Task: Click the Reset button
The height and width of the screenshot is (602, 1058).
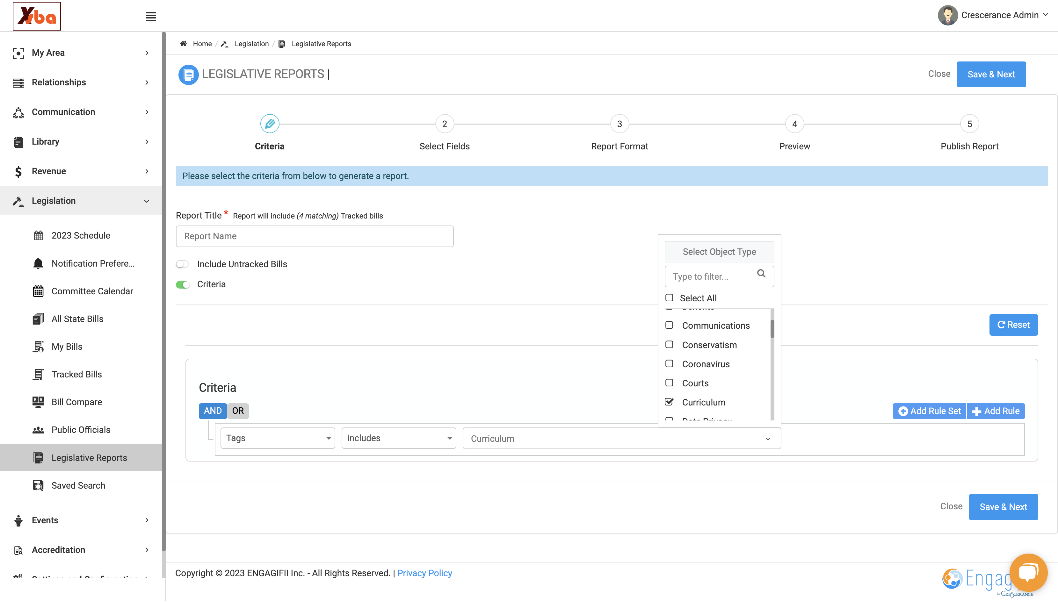Action: coord(1013,325)
